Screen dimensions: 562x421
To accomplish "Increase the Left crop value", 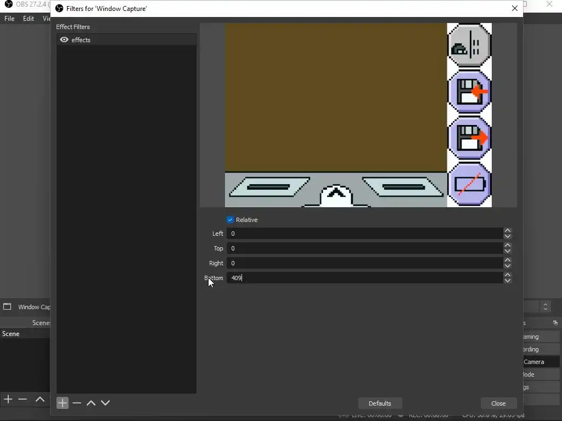I will (508, 231).
